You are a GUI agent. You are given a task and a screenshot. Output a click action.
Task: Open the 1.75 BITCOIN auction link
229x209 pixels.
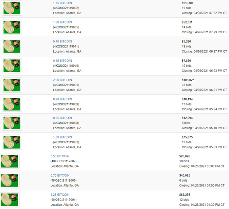pyautogui.click(x=62, y=3)
